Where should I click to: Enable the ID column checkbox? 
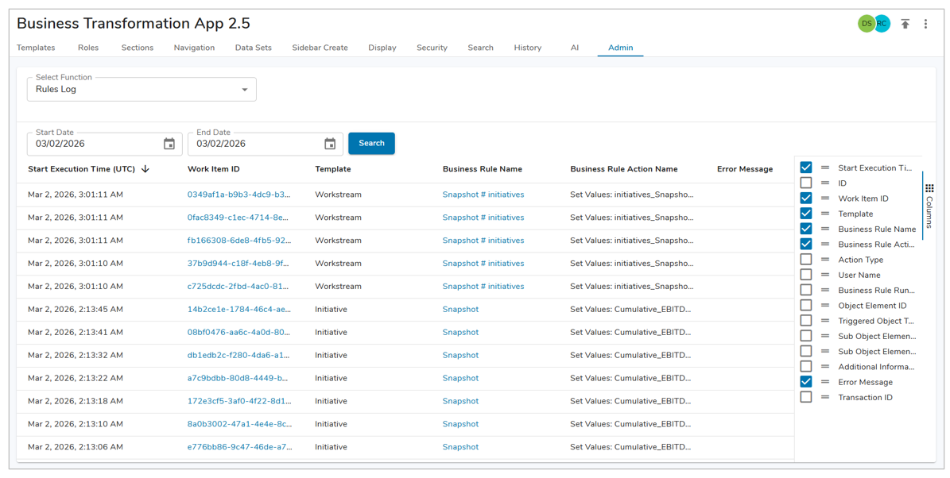[806, 183]
